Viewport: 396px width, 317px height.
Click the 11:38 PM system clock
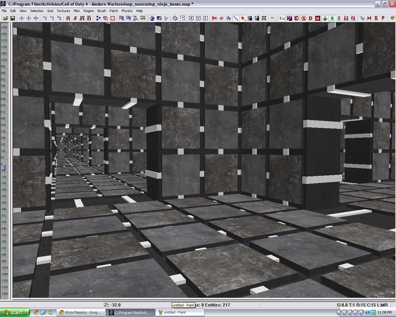(x=385, y=312)
